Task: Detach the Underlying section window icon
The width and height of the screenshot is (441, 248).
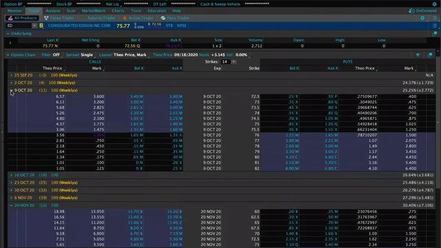Action: 435,34
